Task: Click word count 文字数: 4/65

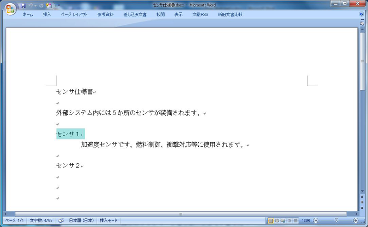Action: click(x=41, y=221)
